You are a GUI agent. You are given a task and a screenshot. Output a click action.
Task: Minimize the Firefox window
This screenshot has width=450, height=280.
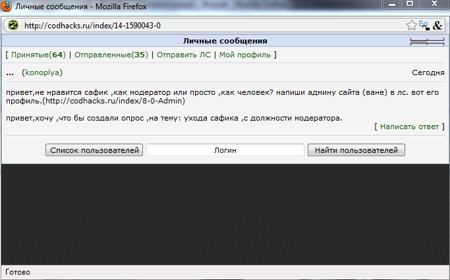pyautogui.click(x=392, y=4)
